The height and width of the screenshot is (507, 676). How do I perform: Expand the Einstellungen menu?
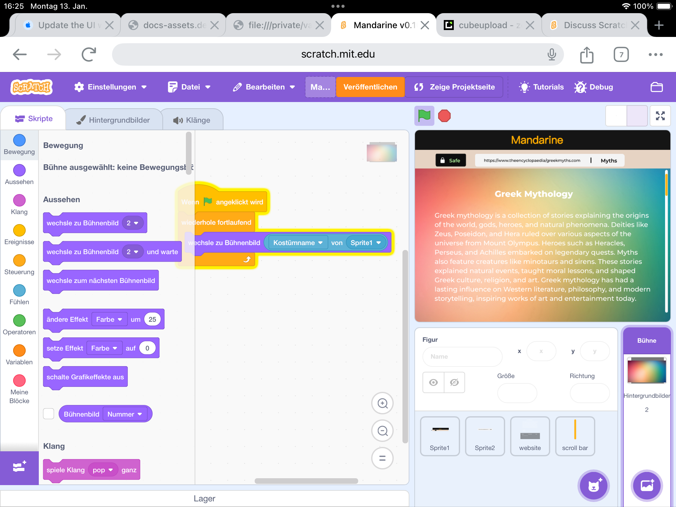click(110, 87)
